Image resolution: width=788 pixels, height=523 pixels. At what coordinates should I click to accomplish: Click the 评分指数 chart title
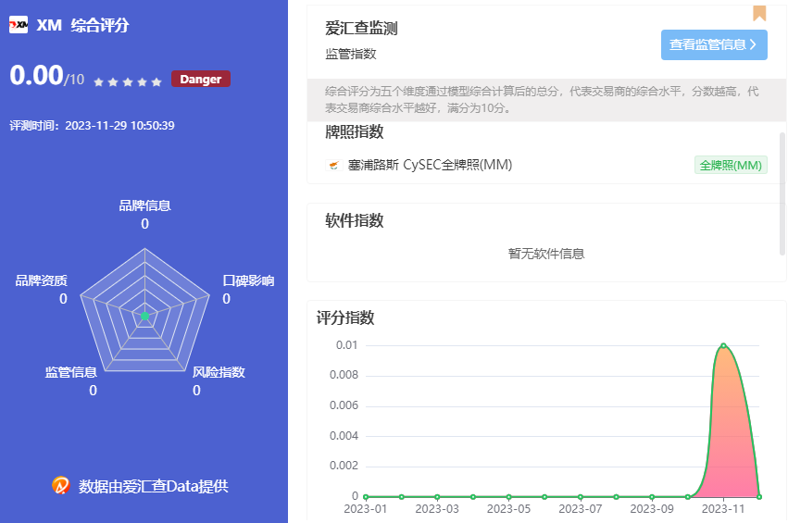(345, 318)
